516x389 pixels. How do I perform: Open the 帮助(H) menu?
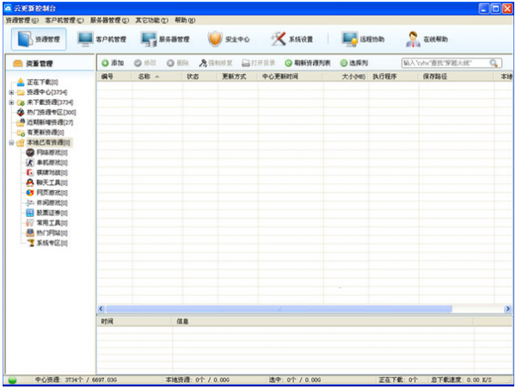(185, 21)
